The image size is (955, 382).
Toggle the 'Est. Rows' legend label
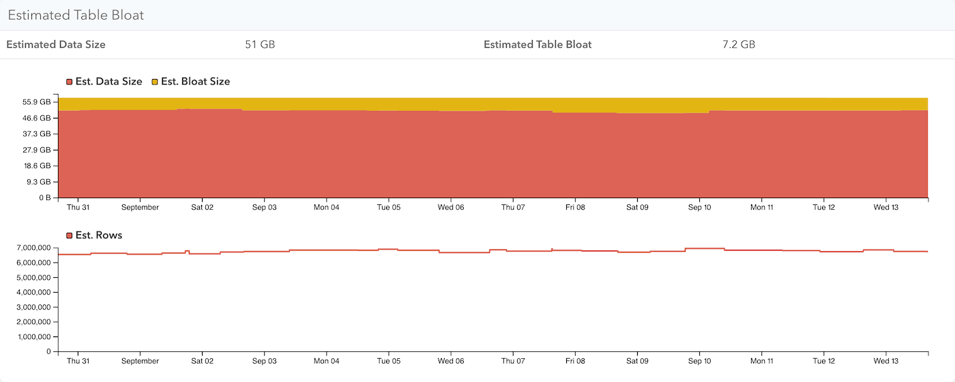pyautogui.click(x=99, y=236)
